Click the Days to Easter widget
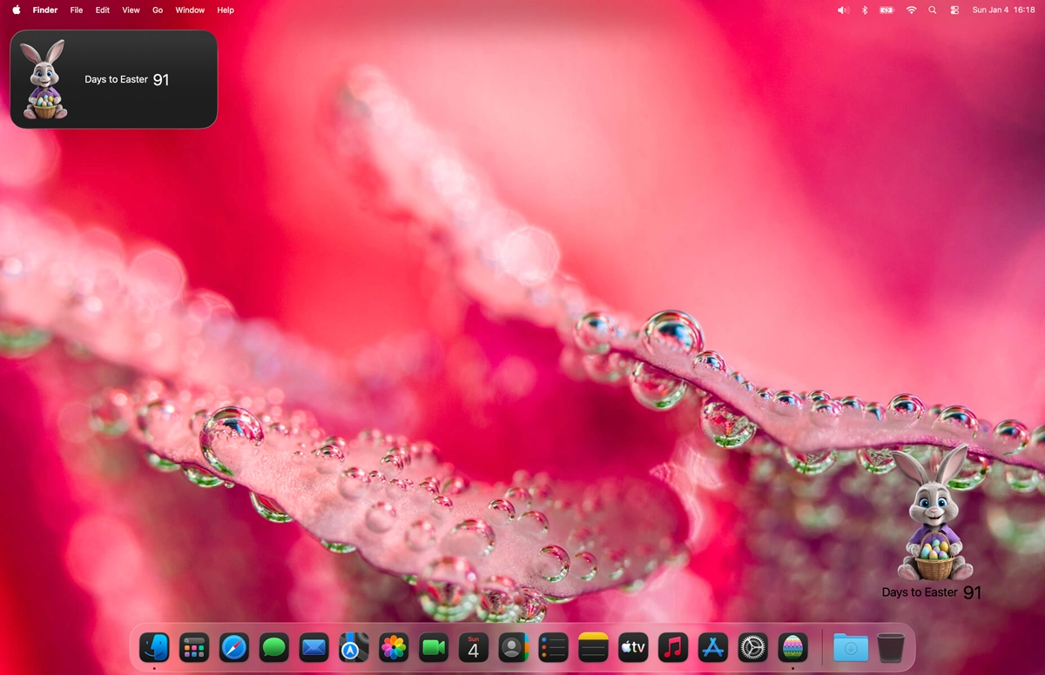This screenshot has width=1045, height=675. [114, 79]
